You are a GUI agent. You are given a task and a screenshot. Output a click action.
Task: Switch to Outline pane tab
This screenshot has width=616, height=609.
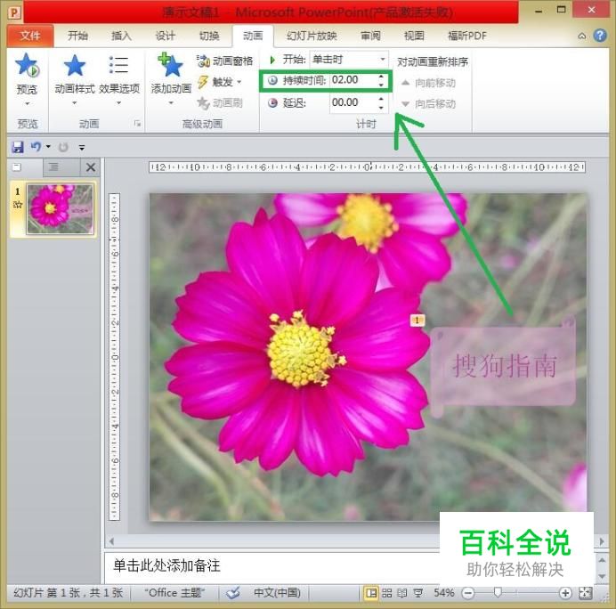click(53, 167)
